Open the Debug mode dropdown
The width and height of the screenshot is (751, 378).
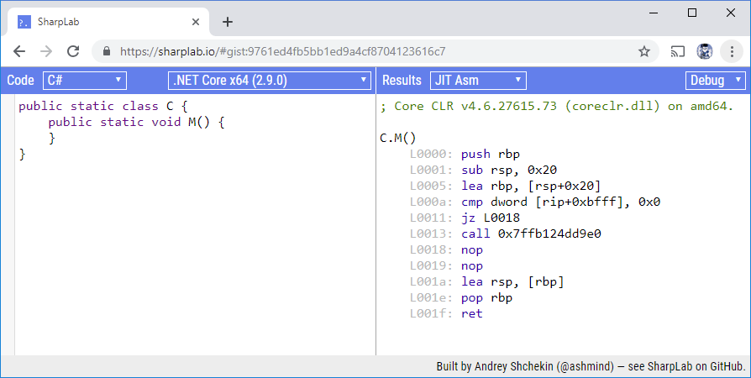[716, 81]
